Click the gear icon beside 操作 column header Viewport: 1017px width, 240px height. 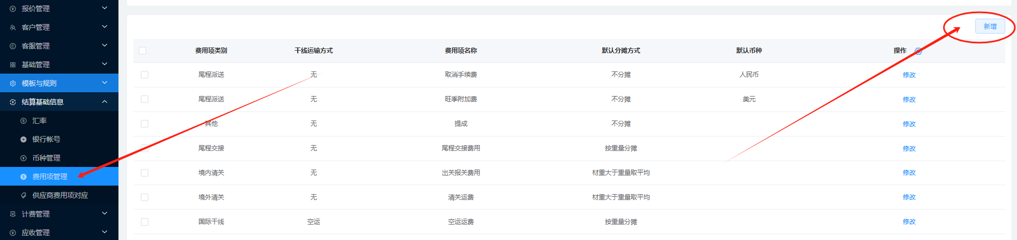[918, 51]
